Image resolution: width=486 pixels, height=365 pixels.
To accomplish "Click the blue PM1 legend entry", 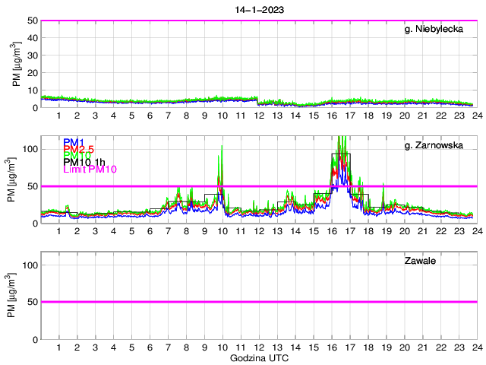I will (74, 142).
